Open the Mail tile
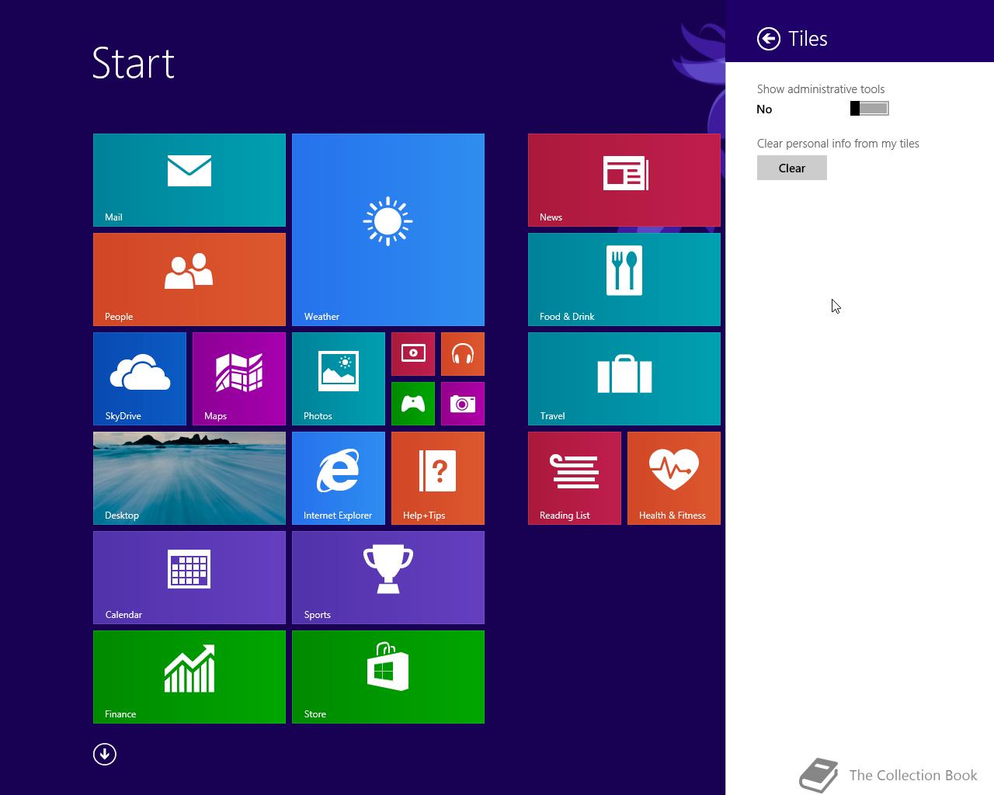The height and width of the screenshot is (795, 994). (189, 180)
